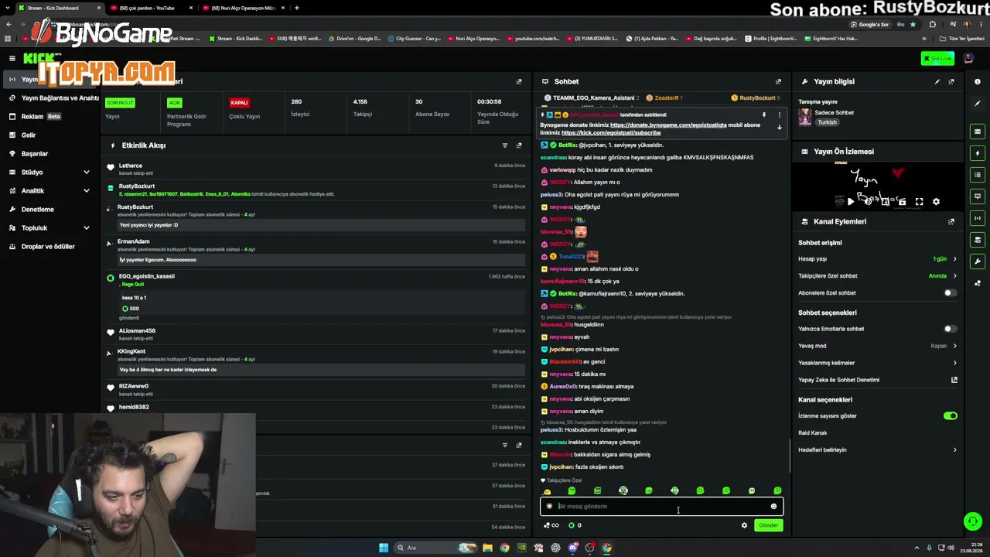Click username BotRix in first chat message
Viewport: 990px width, 557px height.
tap(567, 145)
